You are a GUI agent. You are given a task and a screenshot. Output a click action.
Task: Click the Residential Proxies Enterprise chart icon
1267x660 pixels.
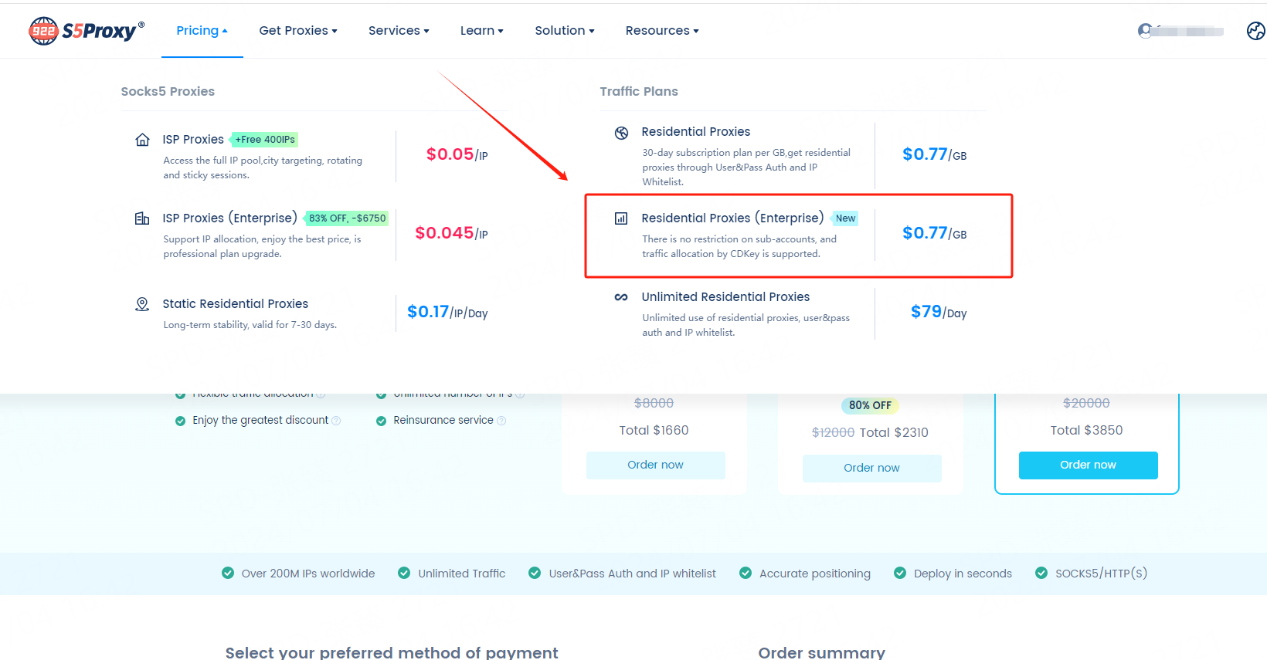click(621, 218)
